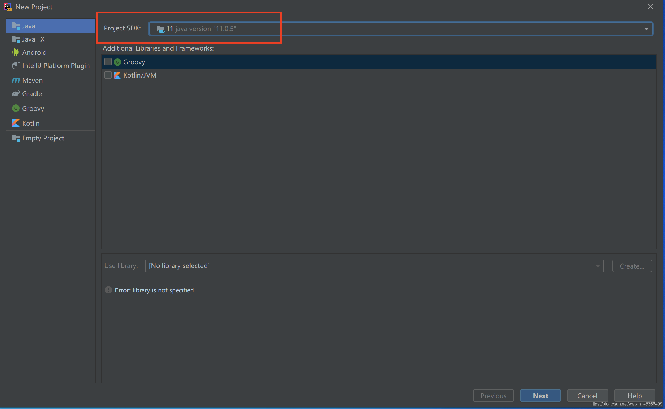Viewport: 665px width, 409px height.
Task: Select Java in the project type list
Action: point(51,26)
